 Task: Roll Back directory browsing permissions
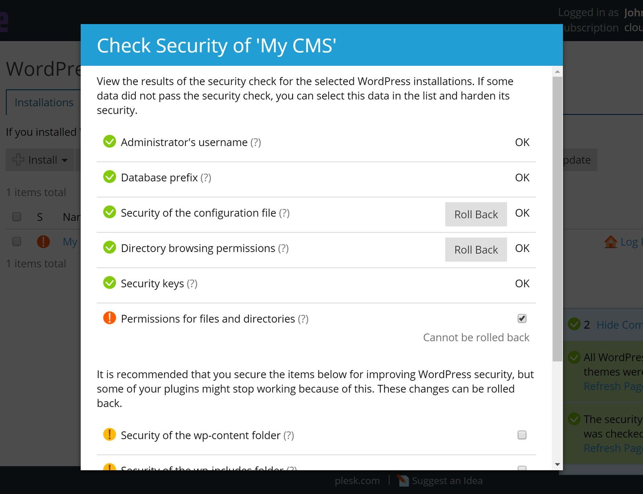[476, 250]
